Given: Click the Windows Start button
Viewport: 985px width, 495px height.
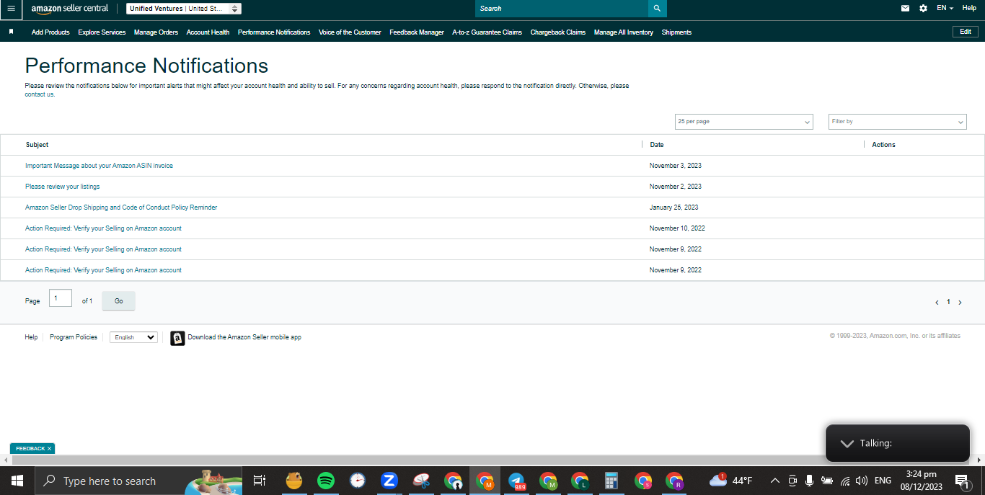Looking at the screenshot, I should [17, 481].
